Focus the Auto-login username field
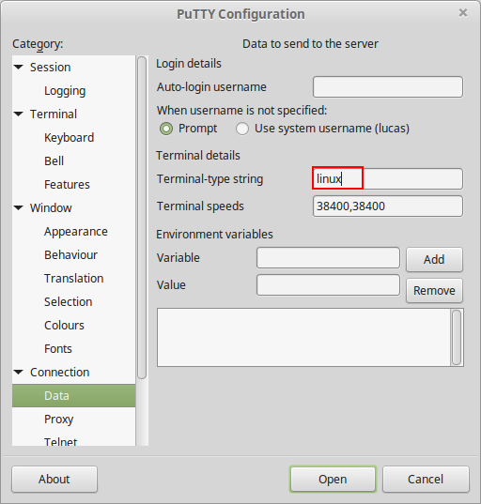This screenshot has width=481, height=504. click(x=388, y=86)
